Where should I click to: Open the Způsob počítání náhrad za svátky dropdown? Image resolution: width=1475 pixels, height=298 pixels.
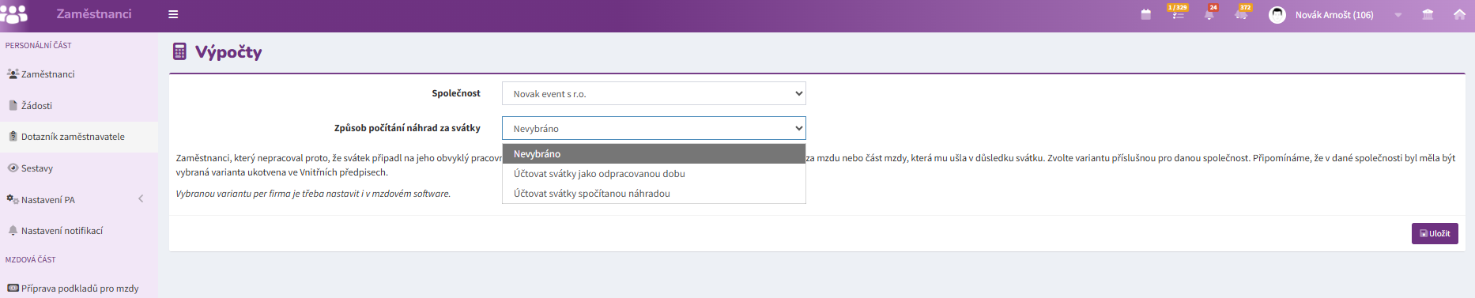[654, 128]
